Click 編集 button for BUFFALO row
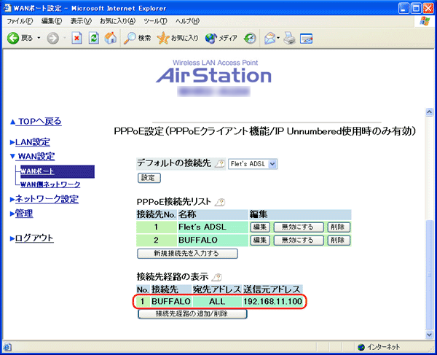Screen dimensions: 437x355 coord(260,240)
